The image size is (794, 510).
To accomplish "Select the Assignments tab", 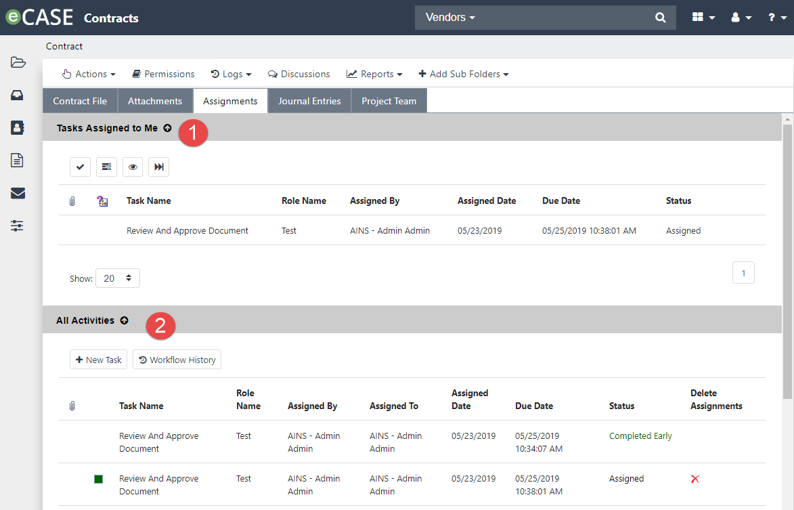I will 230,101.
